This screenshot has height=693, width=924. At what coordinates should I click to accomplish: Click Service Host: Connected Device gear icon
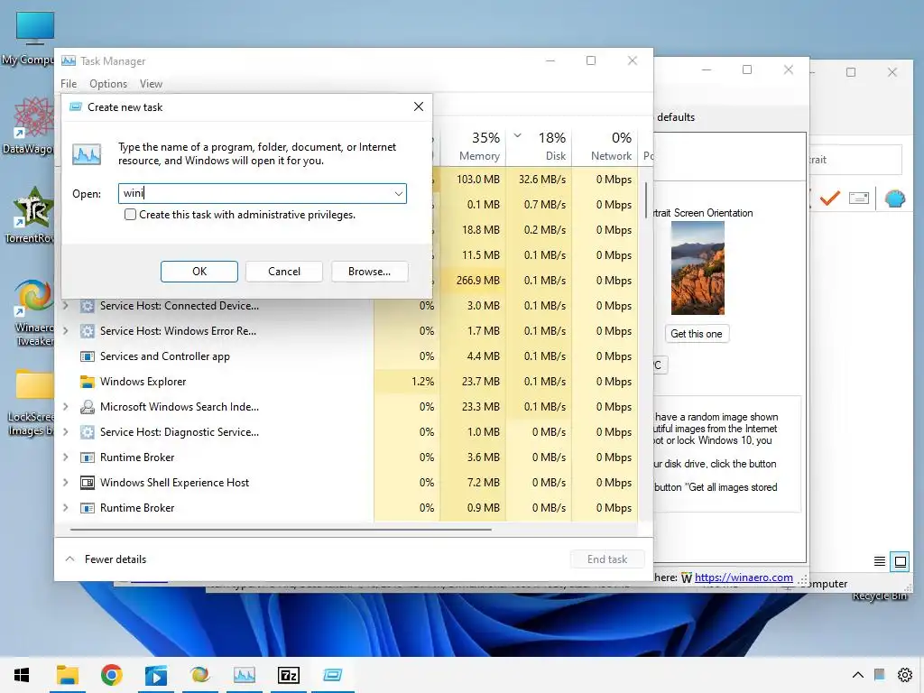coord(88,306)
